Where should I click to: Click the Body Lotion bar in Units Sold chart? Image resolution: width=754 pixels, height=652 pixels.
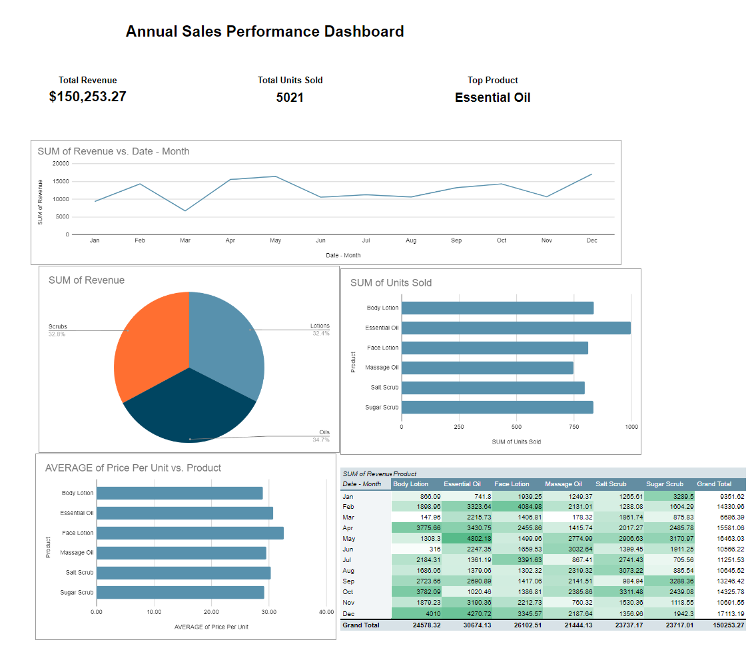[x=498, y=308]
